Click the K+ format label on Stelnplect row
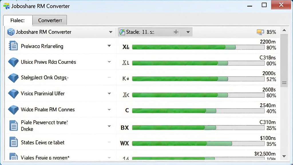The width and height of the screenshot is (293, 165). [126, 78]
